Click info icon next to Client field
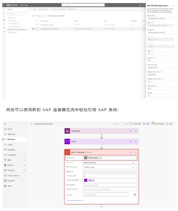Viewport: 178px width, 211px height. (x=152, y=51)
